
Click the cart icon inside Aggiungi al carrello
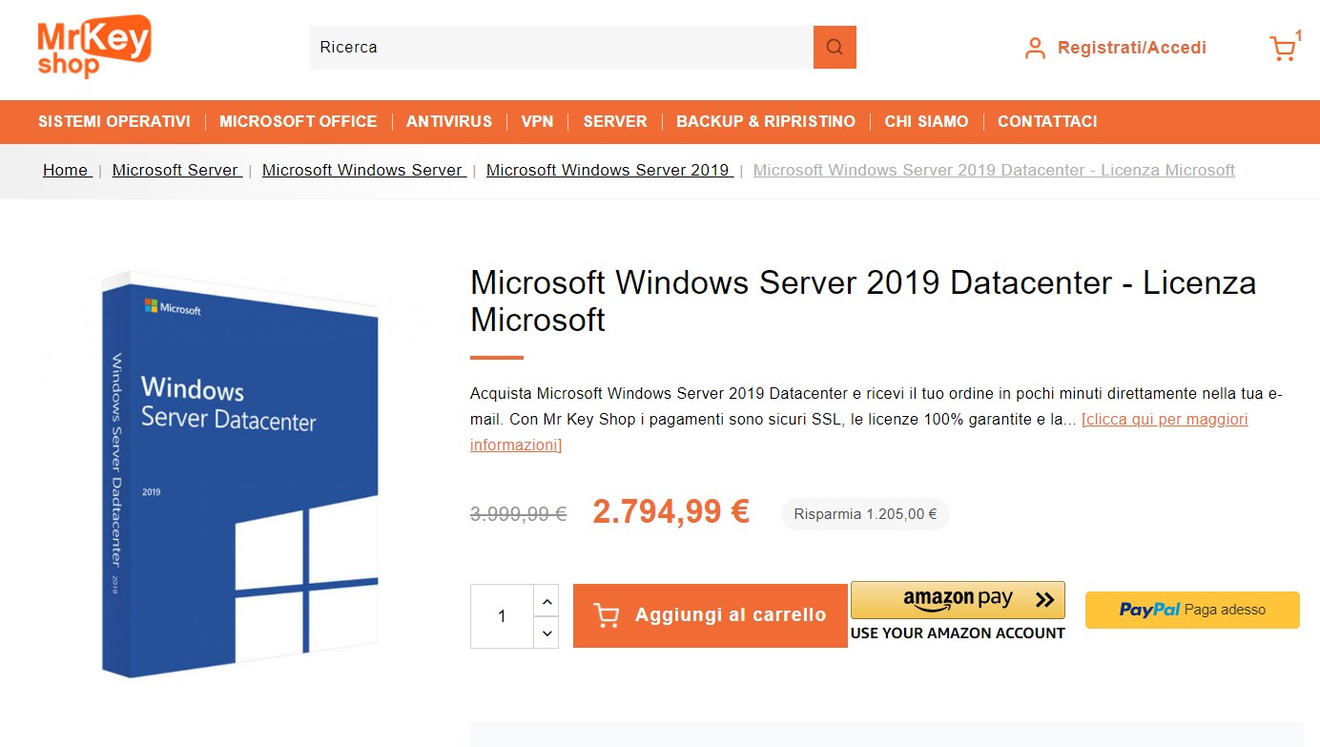click(x=606, y=615)
